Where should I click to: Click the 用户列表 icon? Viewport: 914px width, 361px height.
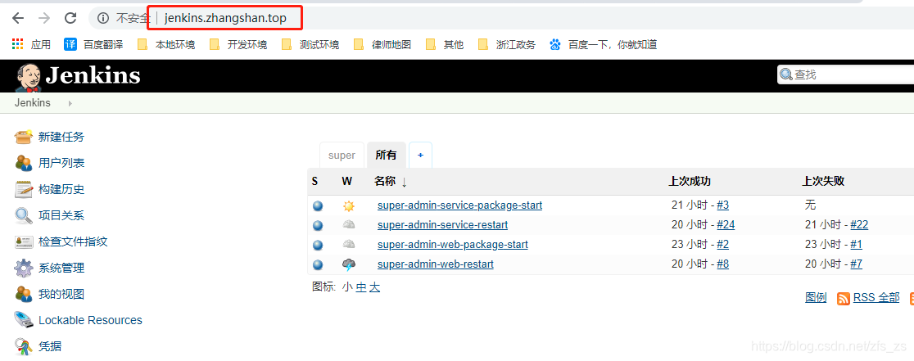pos(24,163)
